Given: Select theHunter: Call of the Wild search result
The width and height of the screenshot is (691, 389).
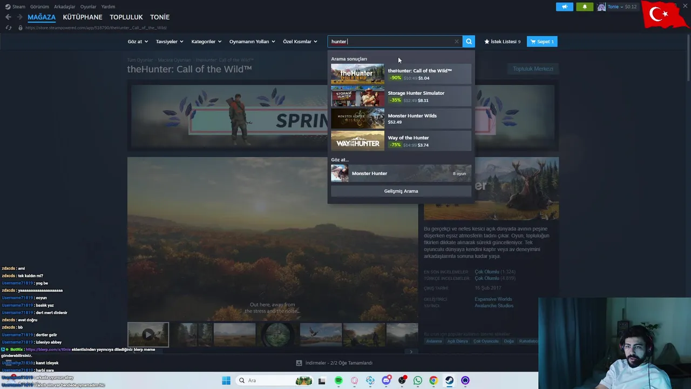Looking at the screenshot, I should pos(401,74).
